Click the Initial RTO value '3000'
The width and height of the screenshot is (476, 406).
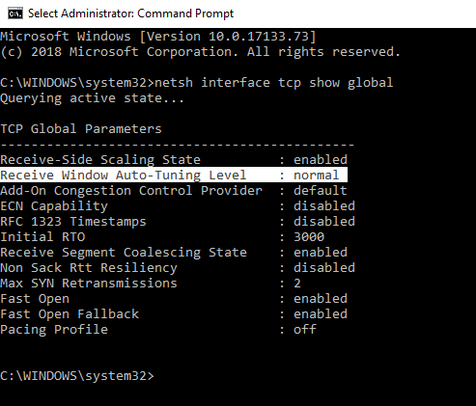(x=309, y=237)
